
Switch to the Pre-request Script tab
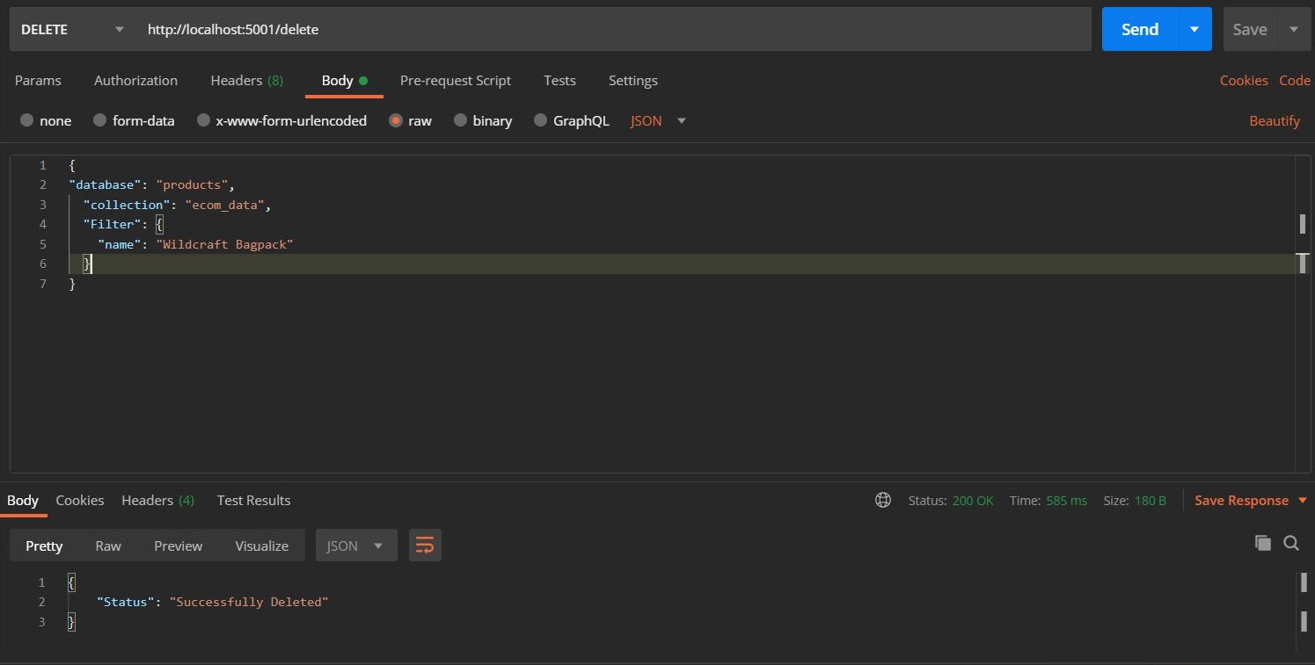point(456,80)
